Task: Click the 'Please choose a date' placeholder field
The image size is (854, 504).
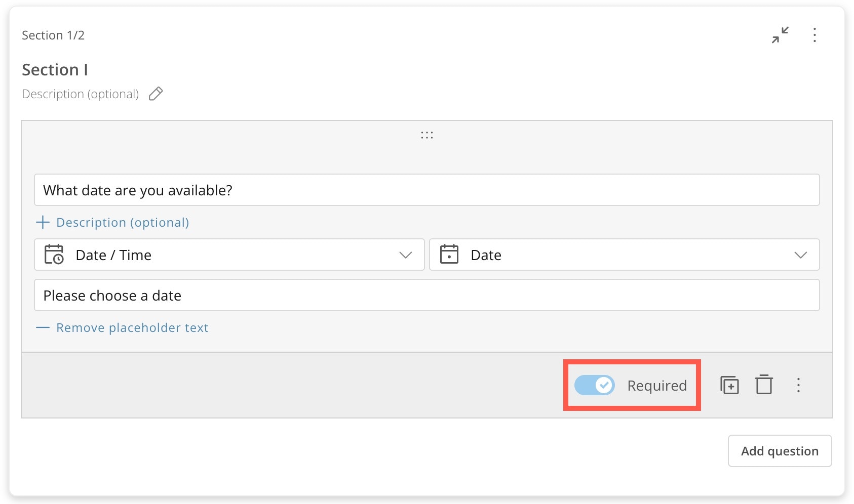Action: [427, 295]
